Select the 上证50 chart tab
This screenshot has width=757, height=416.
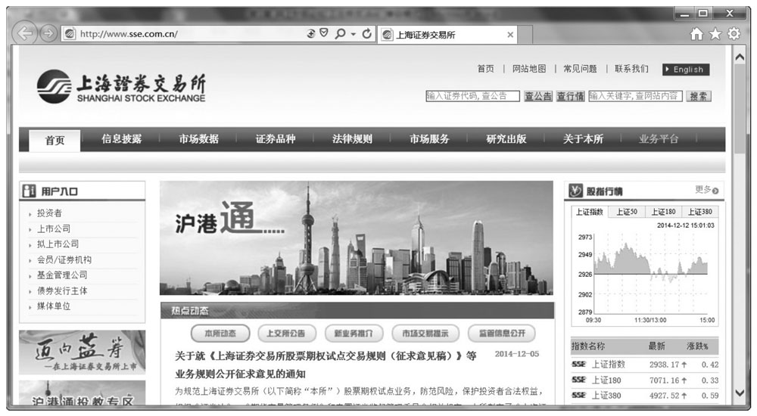(x=626, y=212)
